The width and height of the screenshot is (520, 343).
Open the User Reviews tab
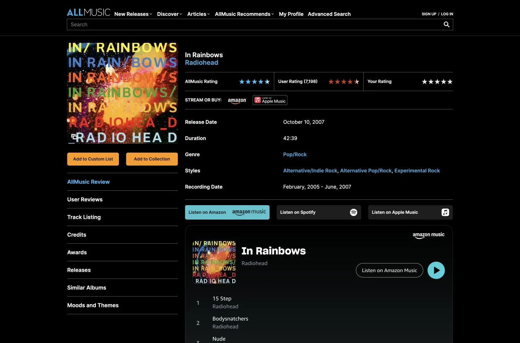pos(123,199)
